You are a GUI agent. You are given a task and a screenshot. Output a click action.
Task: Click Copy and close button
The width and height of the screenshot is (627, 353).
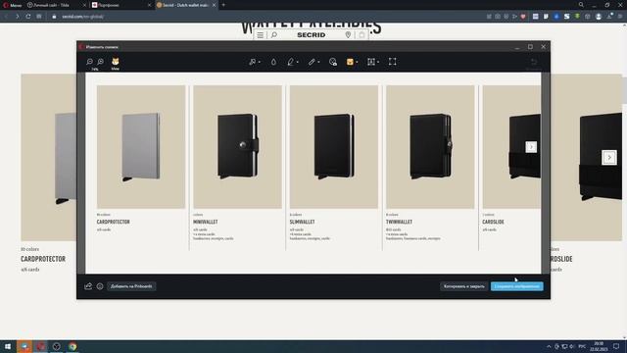point(463,286)
